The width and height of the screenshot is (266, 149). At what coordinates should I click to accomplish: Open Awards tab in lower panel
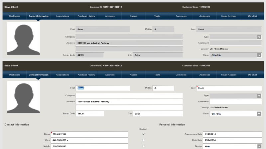coord(134,75)
